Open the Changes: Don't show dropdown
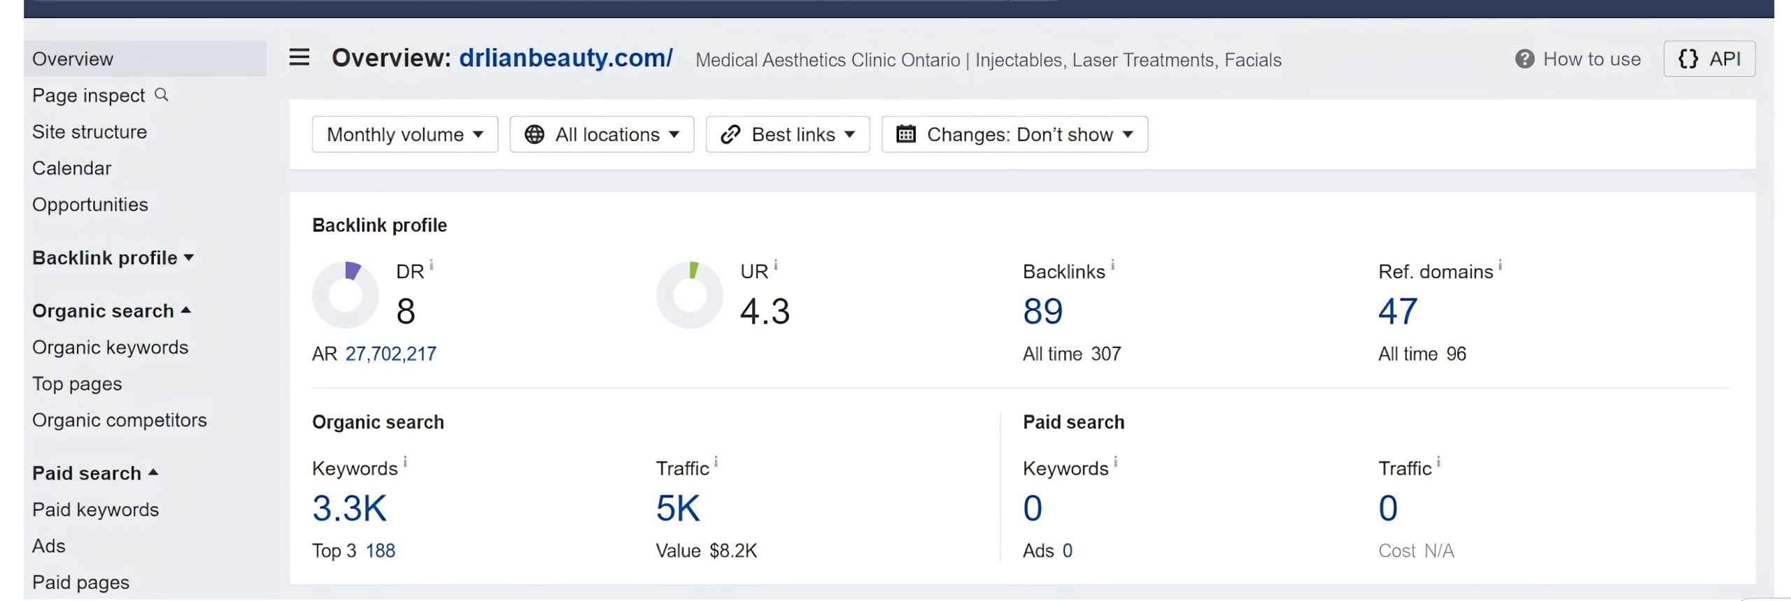 coord(1014,134)
